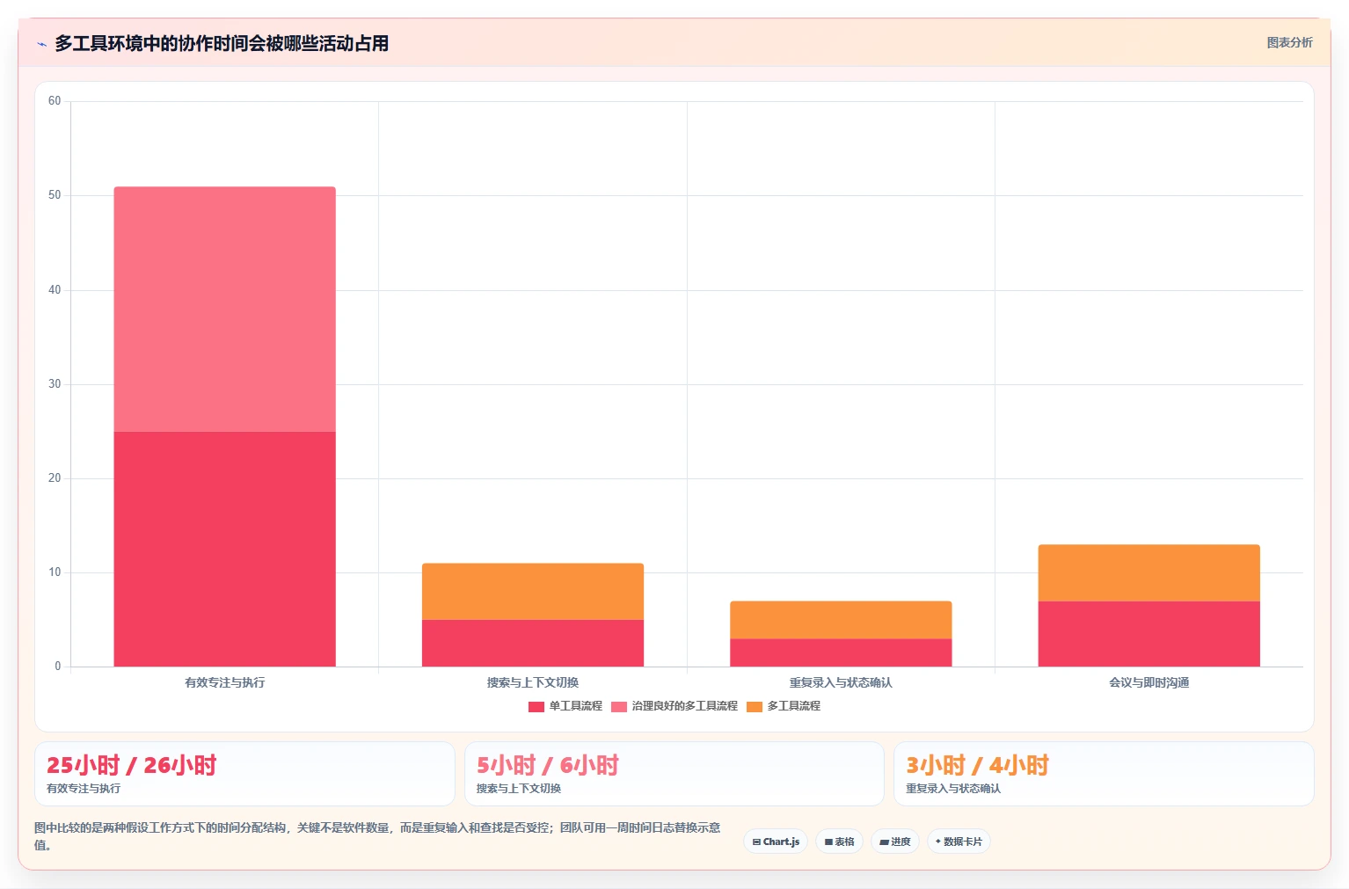Click the x-axis label 重复录入与状态确认
The height and width of the screenshot is (889, 1349).
click(x=841, y=682)
